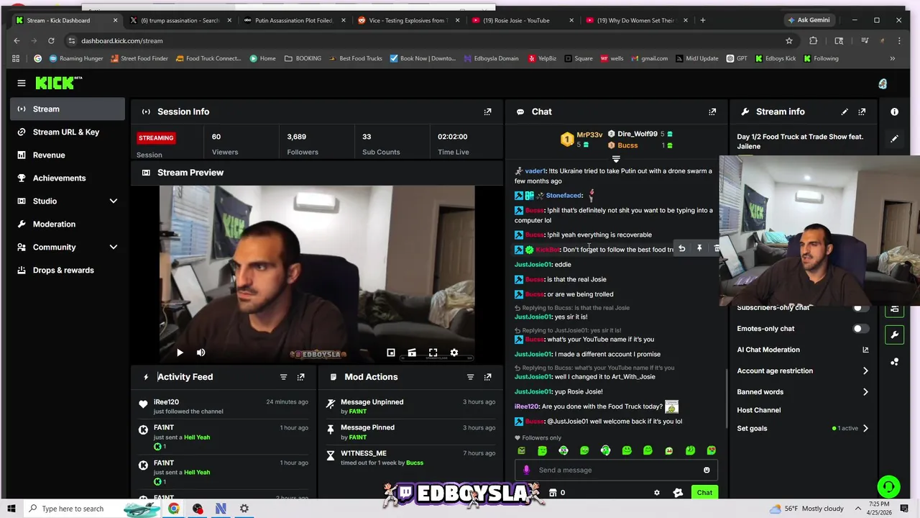Reload the page with refresh button
Screen dimensions: 920x518
[51, 41]
